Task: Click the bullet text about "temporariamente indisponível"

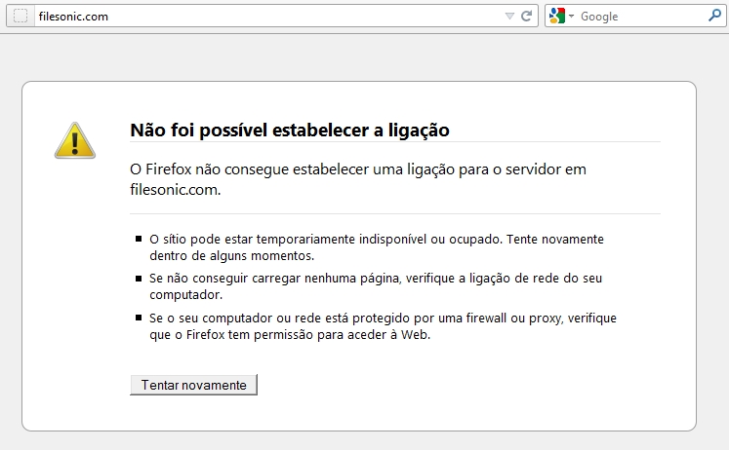Action: (x=376, y=239)
